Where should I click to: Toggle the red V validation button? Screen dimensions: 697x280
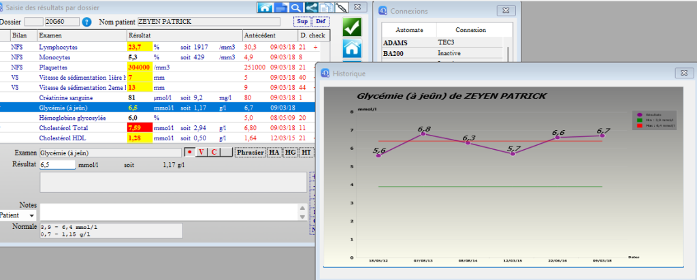click(x=201, y=153)
